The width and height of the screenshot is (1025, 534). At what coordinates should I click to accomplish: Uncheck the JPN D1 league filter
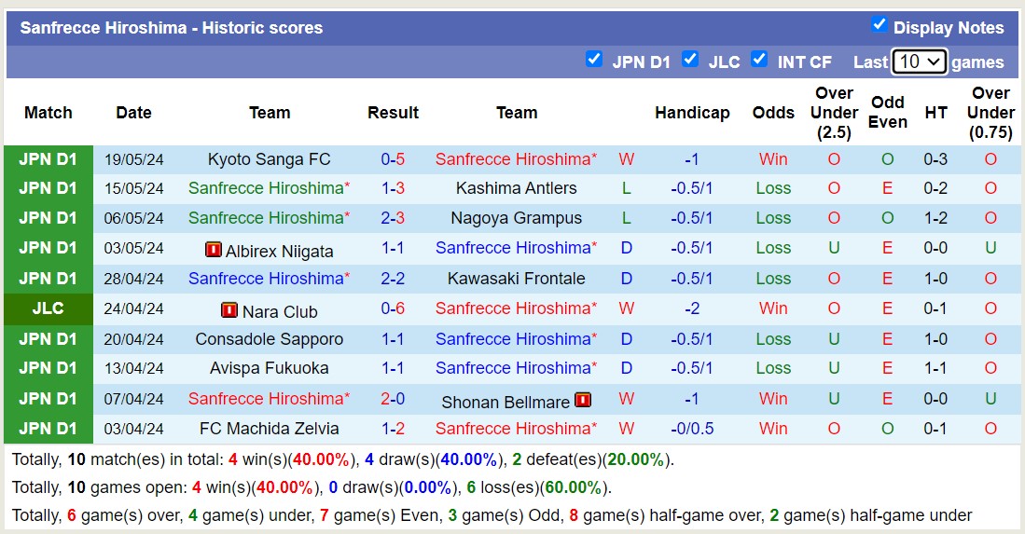[x=594, y=60]
